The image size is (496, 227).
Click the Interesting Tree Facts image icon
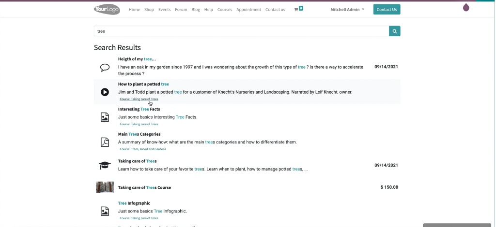pyautogui.click(x=105, y=117)
